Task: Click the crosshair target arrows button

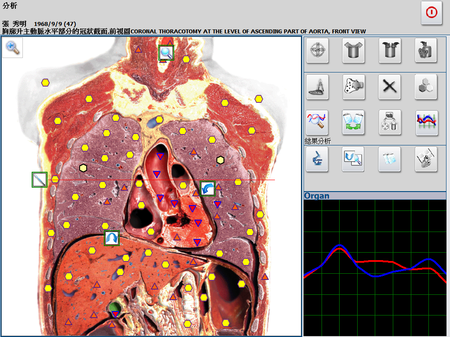Action: click(x=317, y=51)
